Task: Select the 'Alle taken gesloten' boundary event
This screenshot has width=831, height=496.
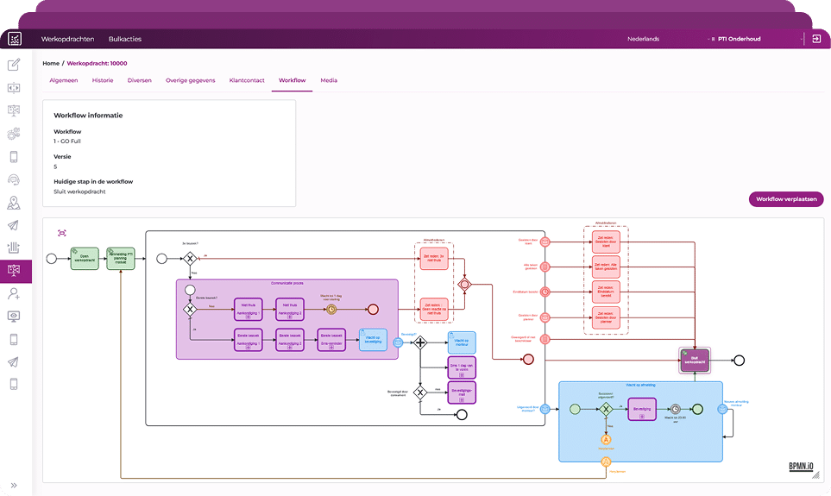Action: click(545, 267)
